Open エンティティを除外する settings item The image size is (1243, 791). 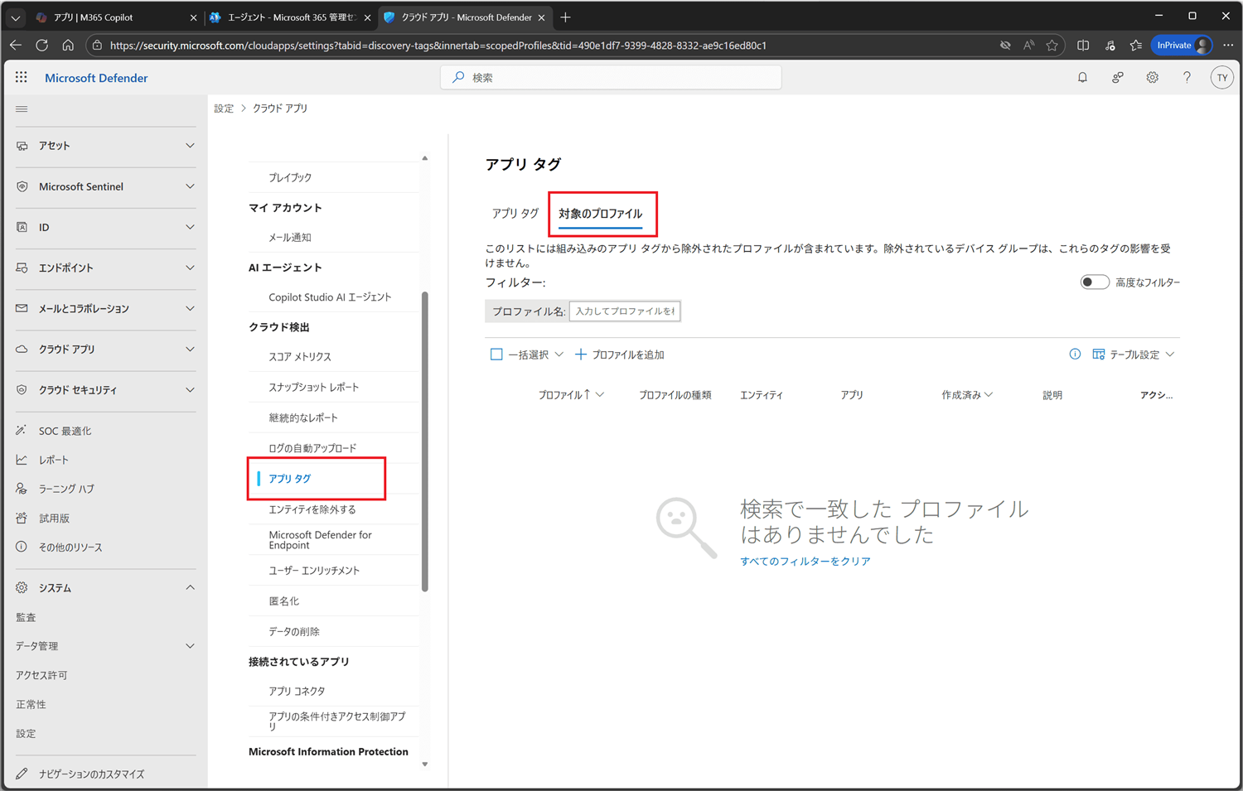click(x=312, y=509)
